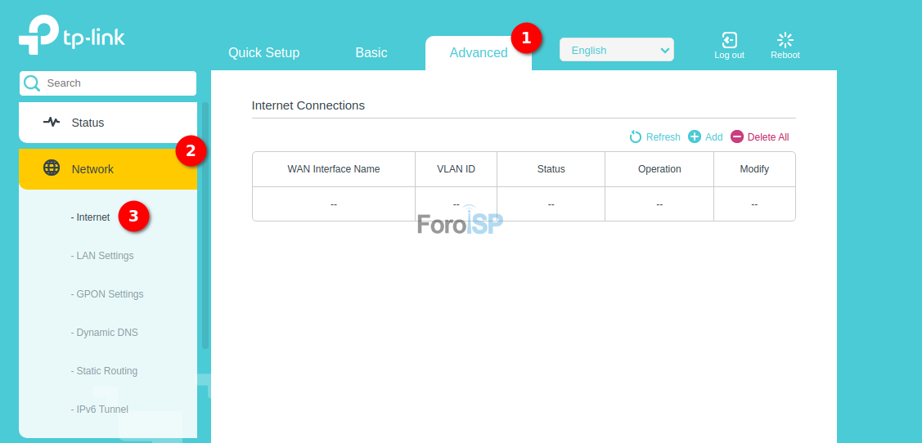This screenshot has height=443, width=922.
Task: Click the Reboot icon
Action: (785, 40)
